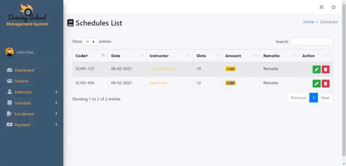Click instructor link Juan Dela Cruz

[163, 68]
